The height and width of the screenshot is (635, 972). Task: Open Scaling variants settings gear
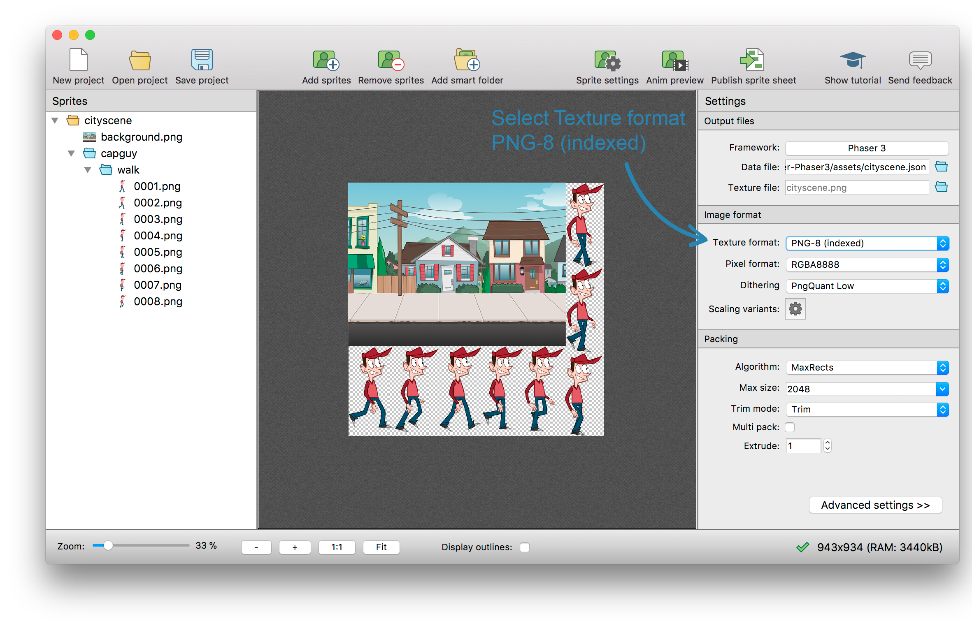(795, 309)
